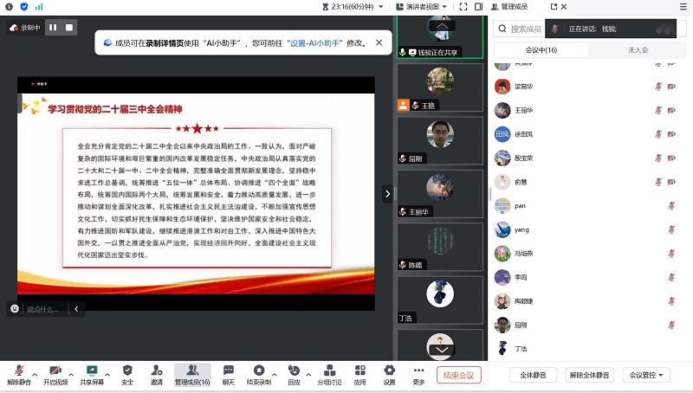Switch to the 会议中(16) tab

coord(541,50)
